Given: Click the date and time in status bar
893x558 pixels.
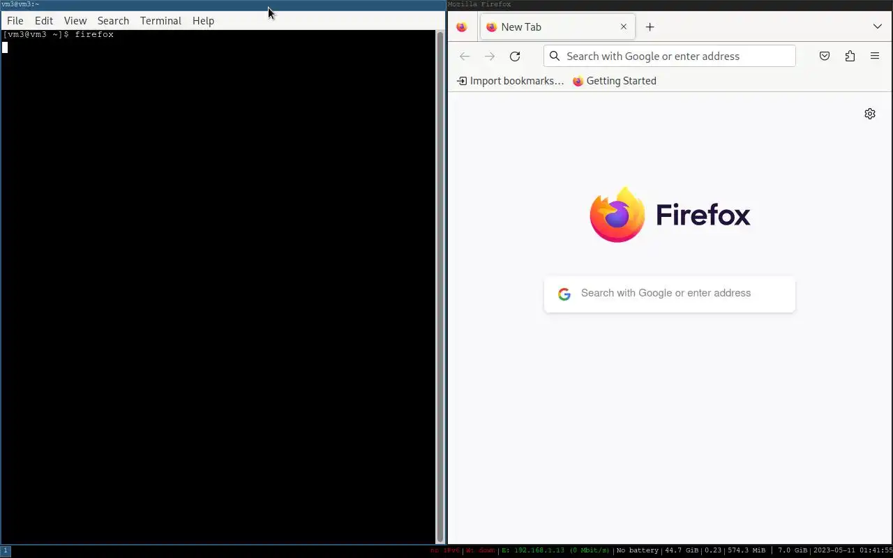Looking at the screenshot, I should [853, 550].
